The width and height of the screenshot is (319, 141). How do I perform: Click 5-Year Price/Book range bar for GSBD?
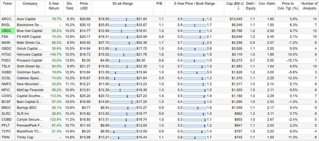pos(195,73)
